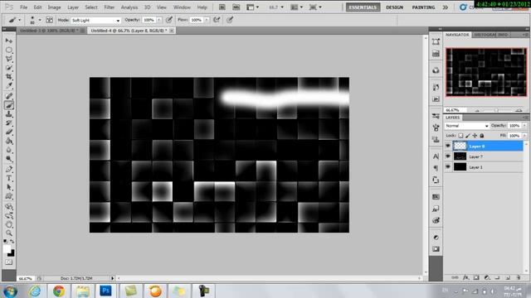The height and width of the screenshot is (298, 531).
Task: Open the brush Opacity slider dropdown arrow
Action: point(158,20)
